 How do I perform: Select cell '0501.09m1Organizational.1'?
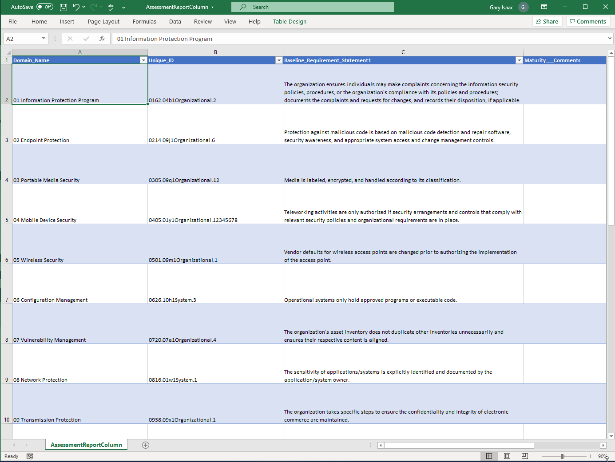point(215,244)
